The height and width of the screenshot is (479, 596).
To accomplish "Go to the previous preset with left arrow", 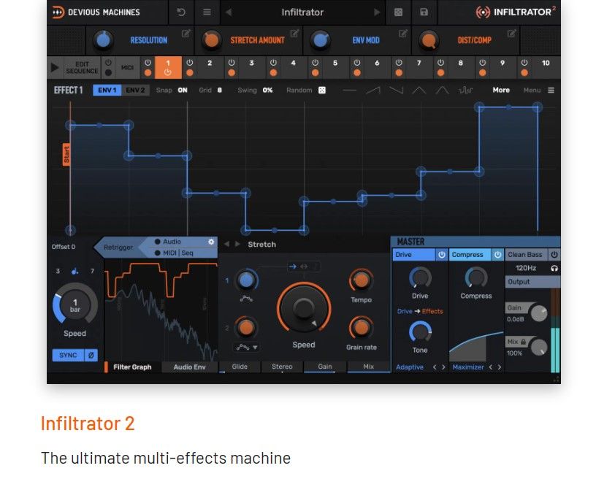I will 229,12.
